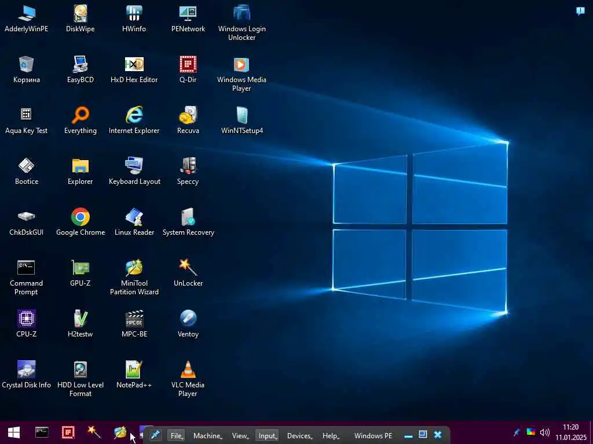This screenshot has height=444, width=593.
Task: Open the notification icon at top-right corner
Action: pyautogui.click(x=580, y=11)
